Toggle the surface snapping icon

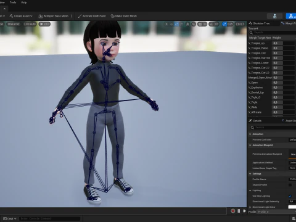pos(194,24)
